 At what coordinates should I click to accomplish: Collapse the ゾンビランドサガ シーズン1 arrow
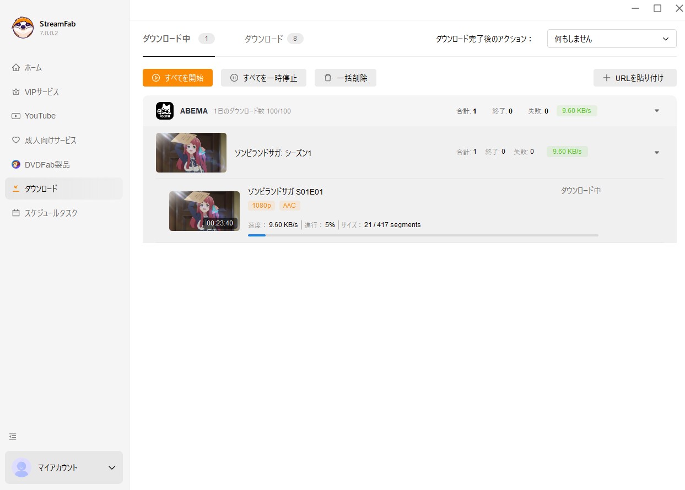tap(656, 153)
